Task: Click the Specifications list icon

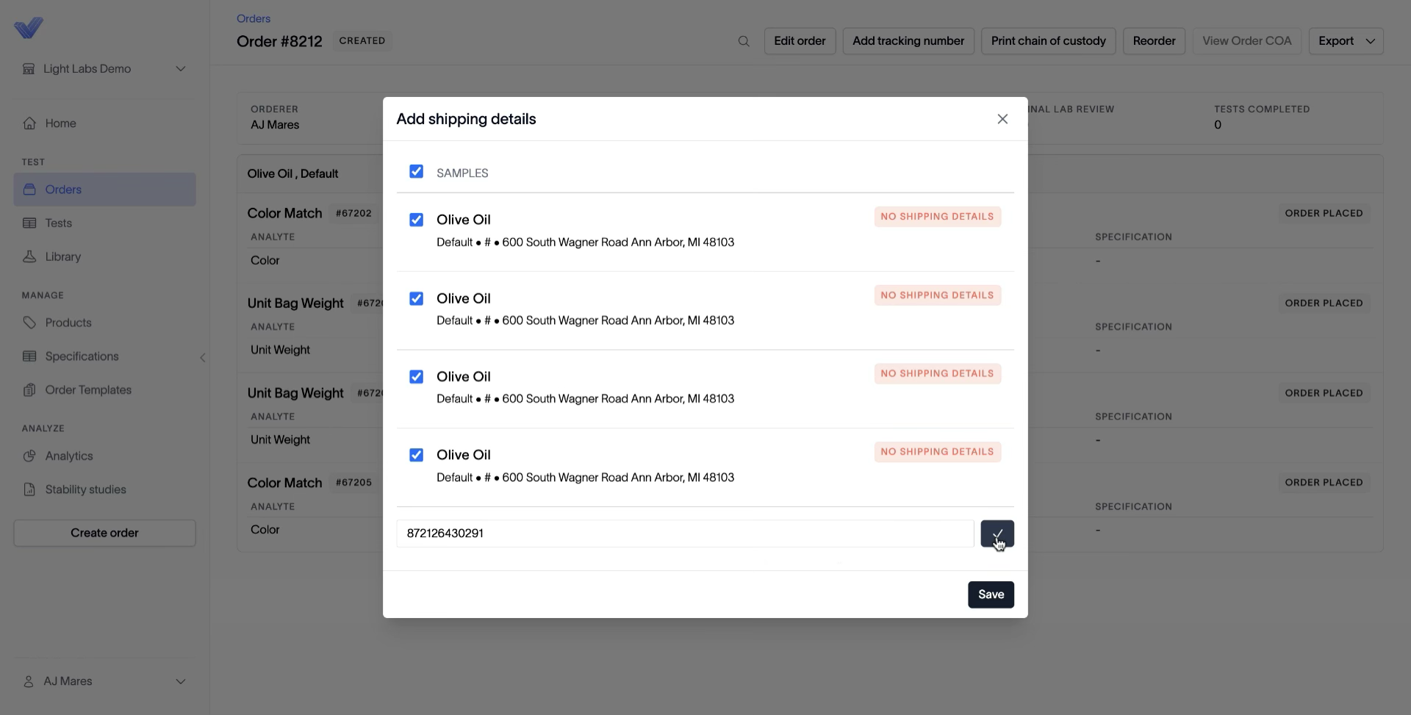Action: (x=29, y=356)
